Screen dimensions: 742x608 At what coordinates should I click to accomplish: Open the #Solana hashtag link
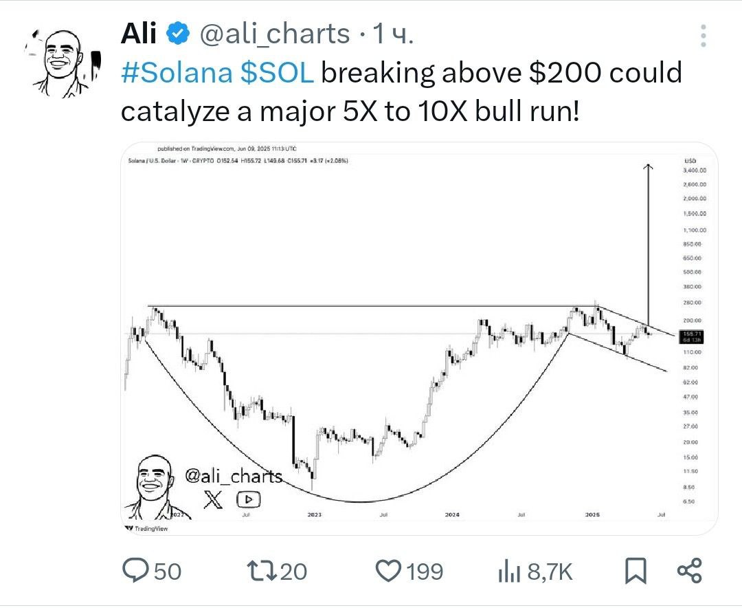177,73
